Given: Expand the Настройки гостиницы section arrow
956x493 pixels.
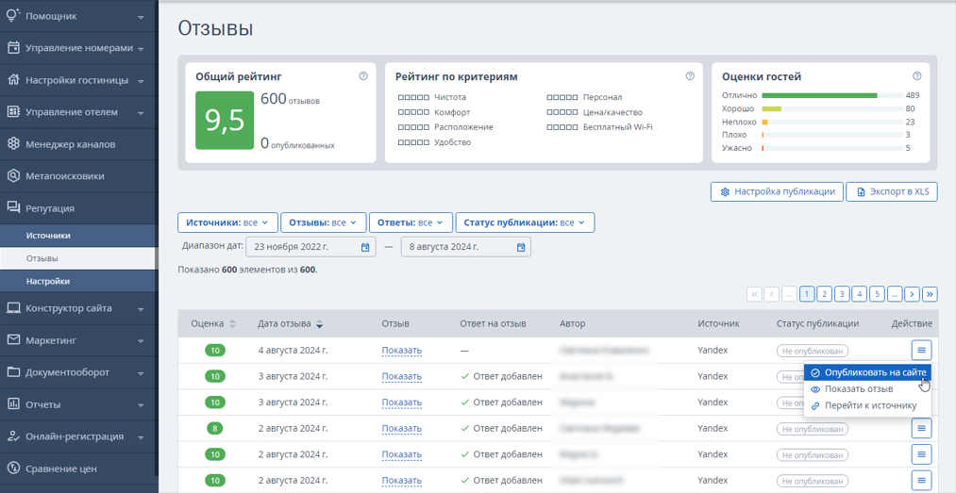Looking at the screenshot, I should [141, 81].
